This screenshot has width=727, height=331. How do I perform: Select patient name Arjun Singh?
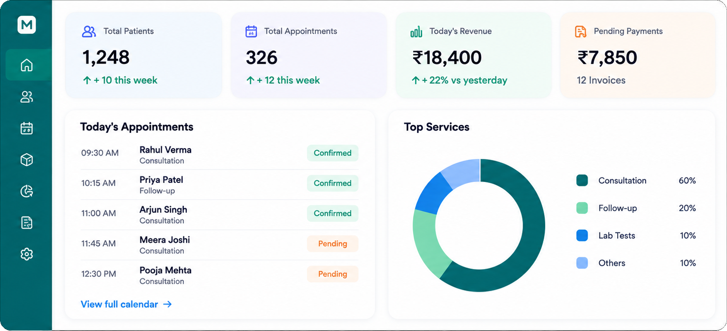point(163,210)
